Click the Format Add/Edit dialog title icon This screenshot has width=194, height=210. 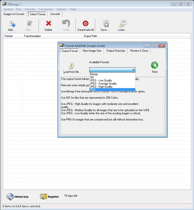(62, 45)
